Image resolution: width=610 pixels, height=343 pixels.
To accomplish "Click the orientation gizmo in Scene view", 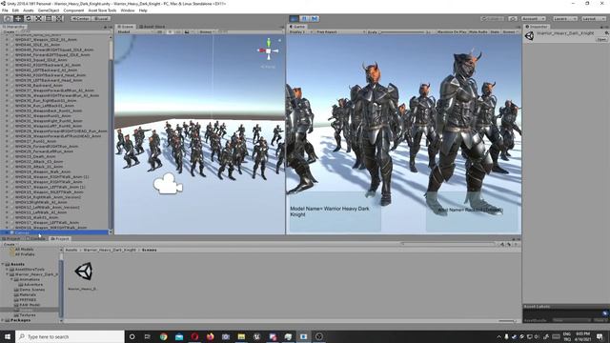I will pos(269,50).
